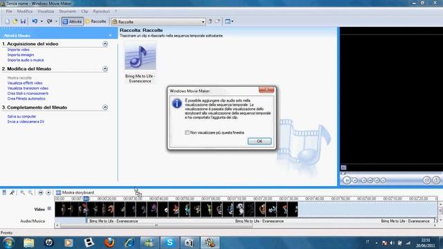Zoom in on the timeline

pos(22,192)
